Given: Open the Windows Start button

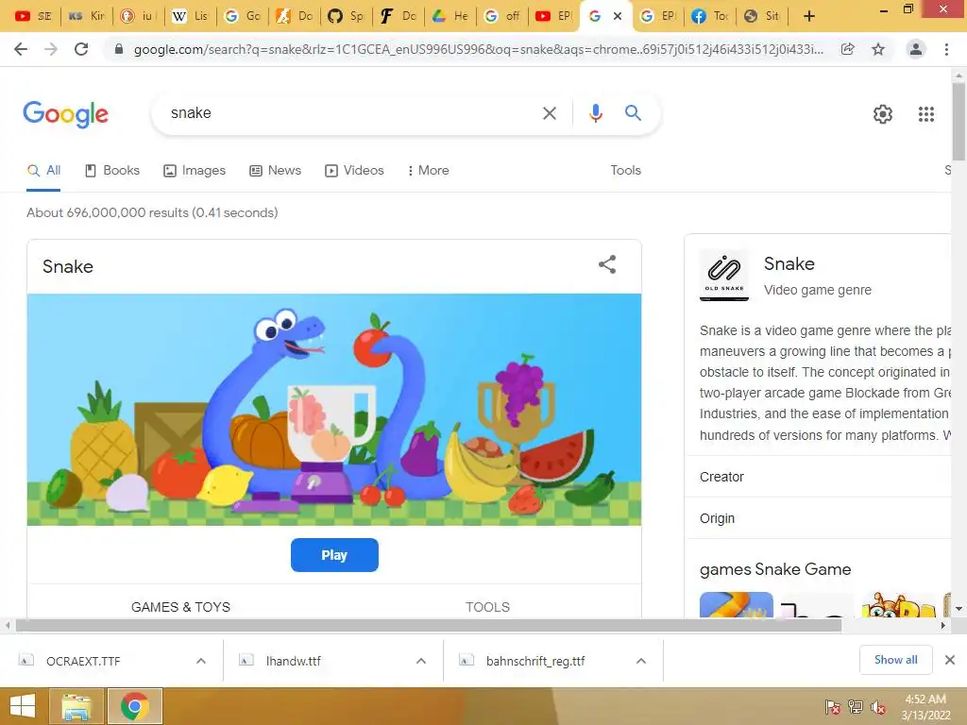Looking at the screenshot, I should click(23, 706).
